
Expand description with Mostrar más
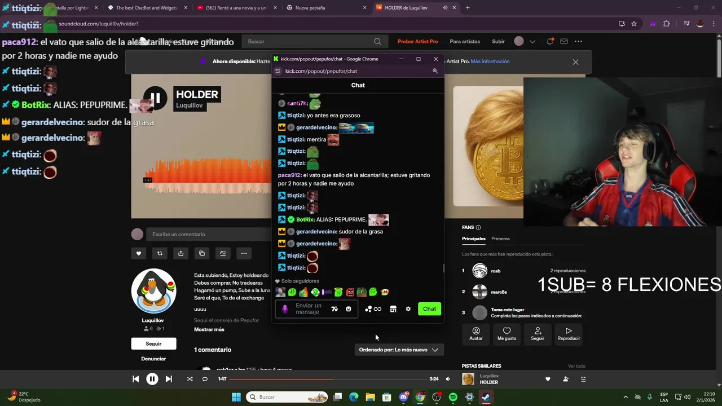tap(209, 329)
